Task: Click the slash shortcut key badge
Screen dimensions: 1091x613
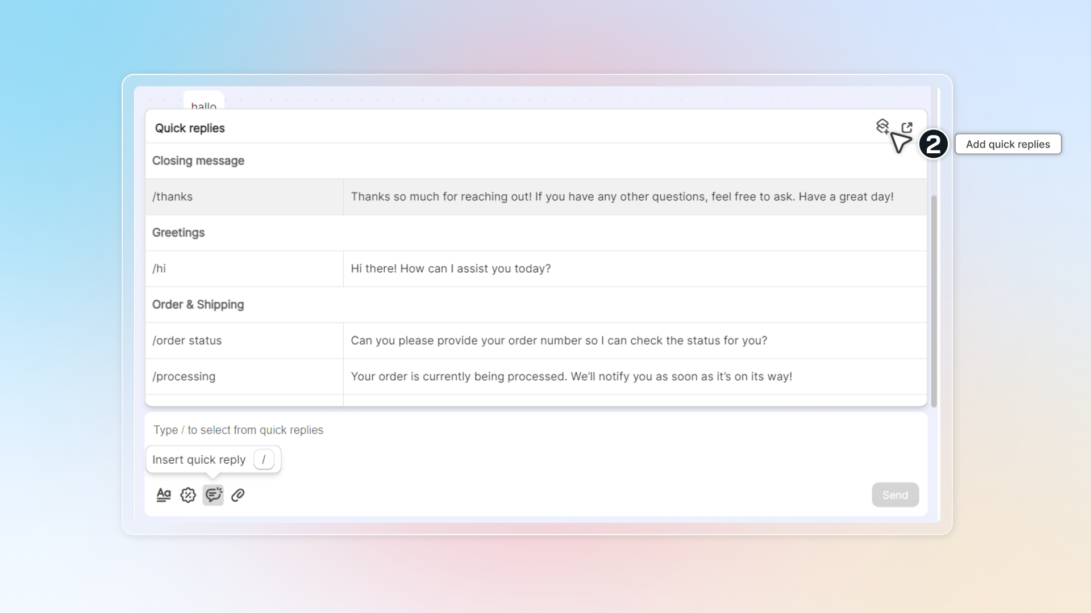Action: 264,459
